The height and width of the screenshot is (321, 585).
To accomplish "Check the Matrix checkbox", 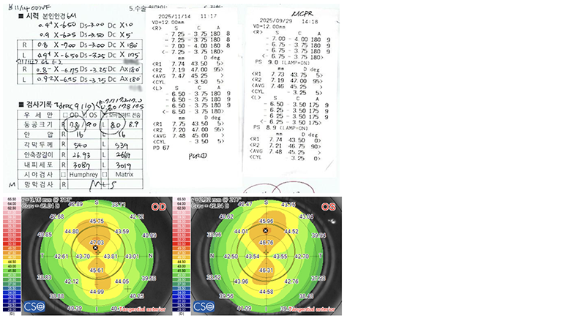I will coord(105,174).
